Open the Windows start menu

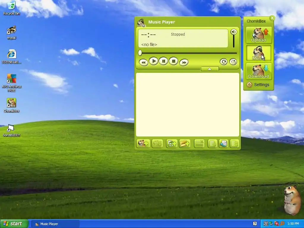coord(14,224)
